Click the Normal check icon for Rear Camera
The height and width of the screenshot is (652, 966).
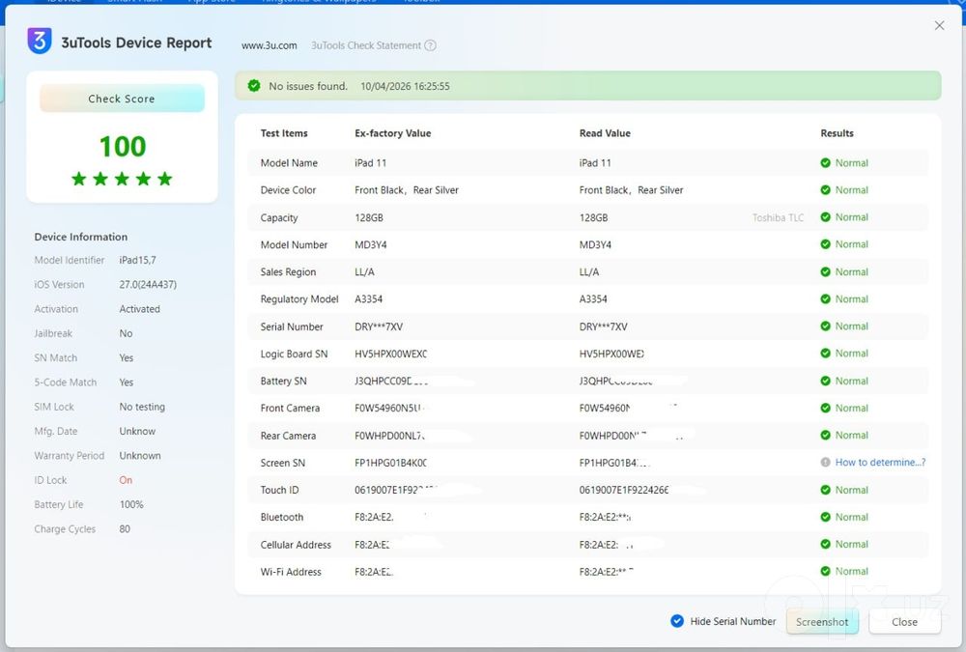click(x=826, y=435)
